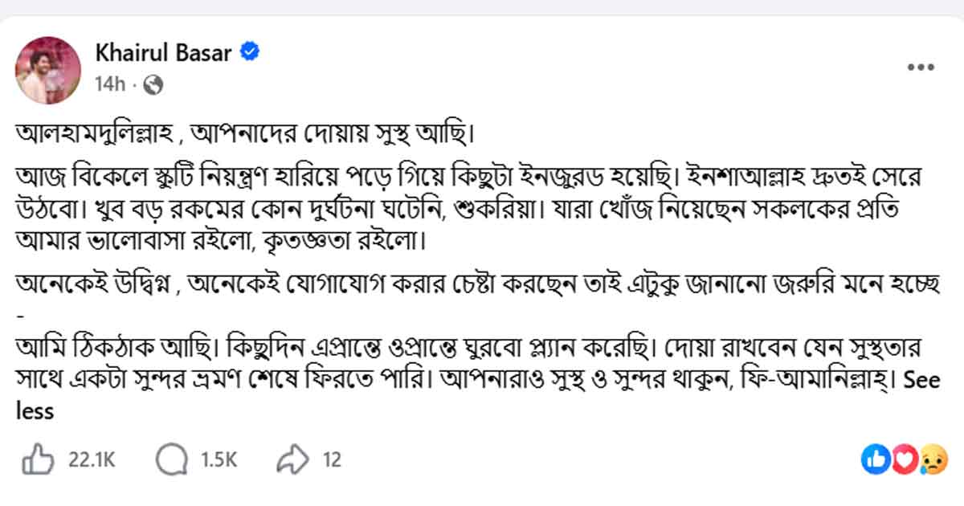Open the 1.5K comments count
The width and height of the screenshot is (964, 506).
(x=219, y=459)
